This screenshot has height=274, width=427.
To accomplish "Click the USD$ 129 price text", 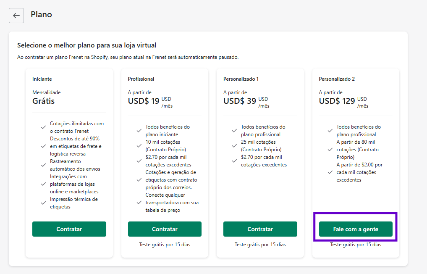I will tap(337, 101).
